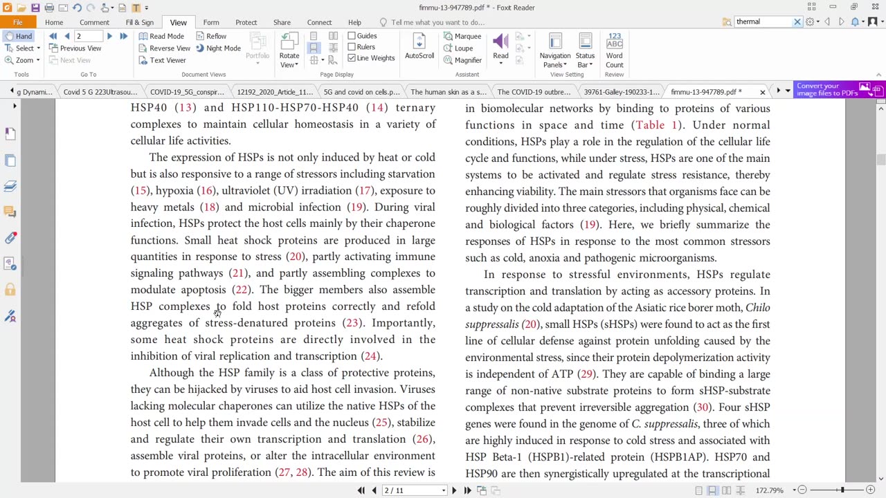Open Reverse View
Screen dimensions: 886x498
click(x=164, y=48)
